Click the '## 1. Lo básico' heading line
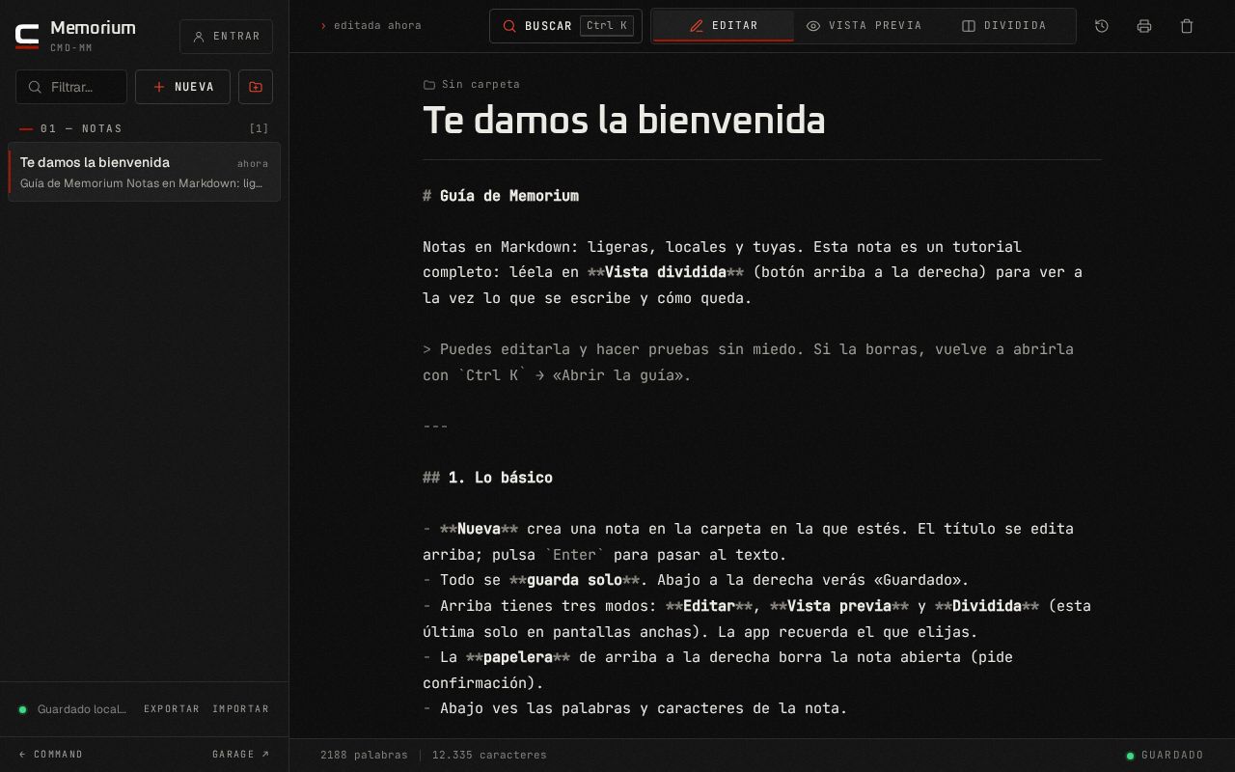Screen dimensions: 1235x772 [x=487, y=478]
